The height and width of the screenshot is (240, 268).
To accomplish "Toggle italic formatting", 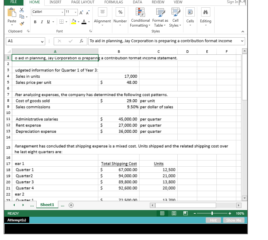I will [x=42, y=22].
